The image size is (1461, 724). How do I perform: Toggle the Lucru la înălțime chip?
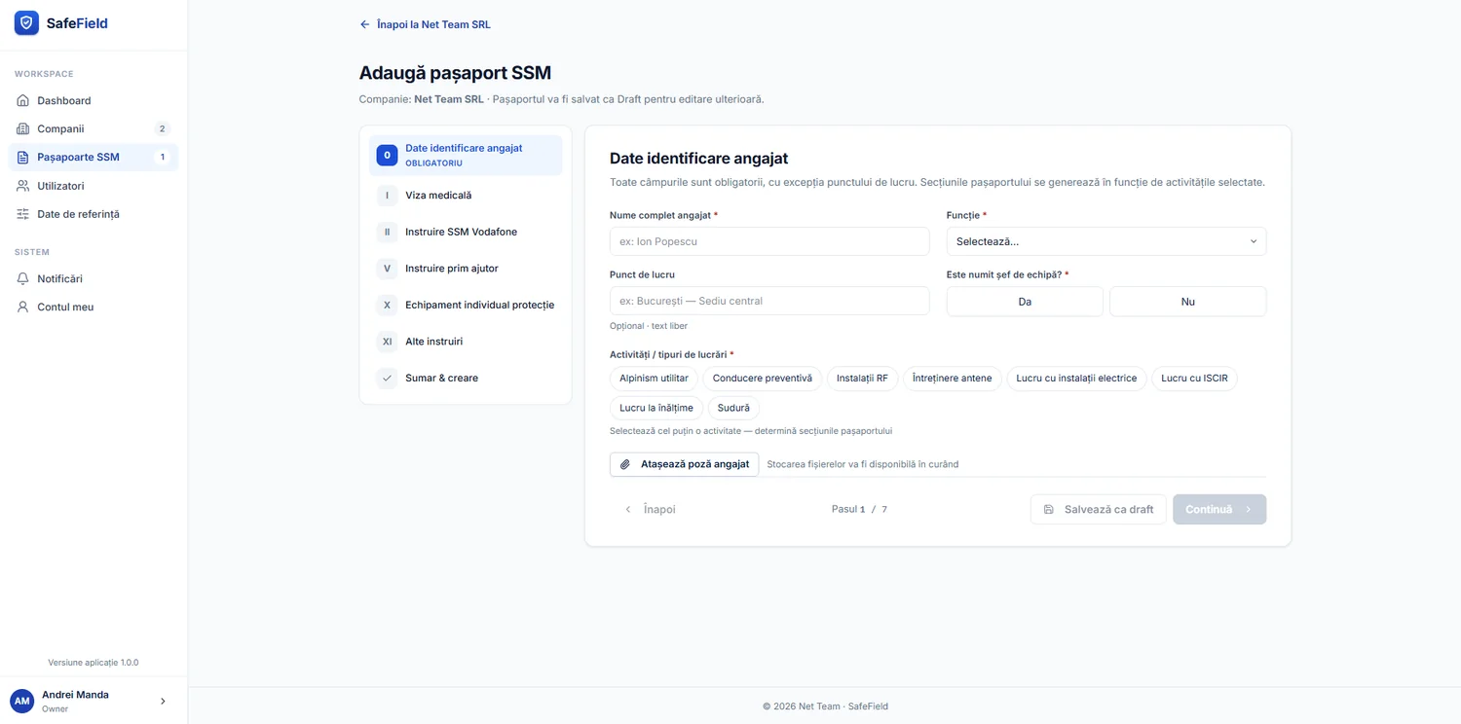[656, 408]
